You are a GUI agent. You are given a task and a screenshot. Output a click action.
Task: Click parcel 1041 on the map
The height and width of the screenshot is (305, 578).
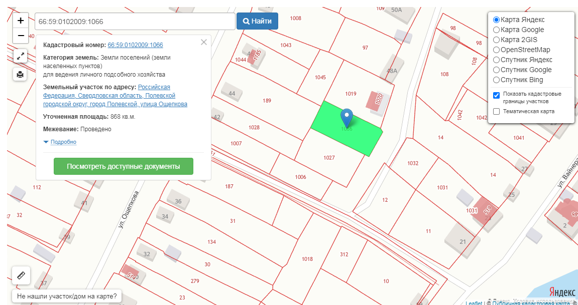coord(519,138)
